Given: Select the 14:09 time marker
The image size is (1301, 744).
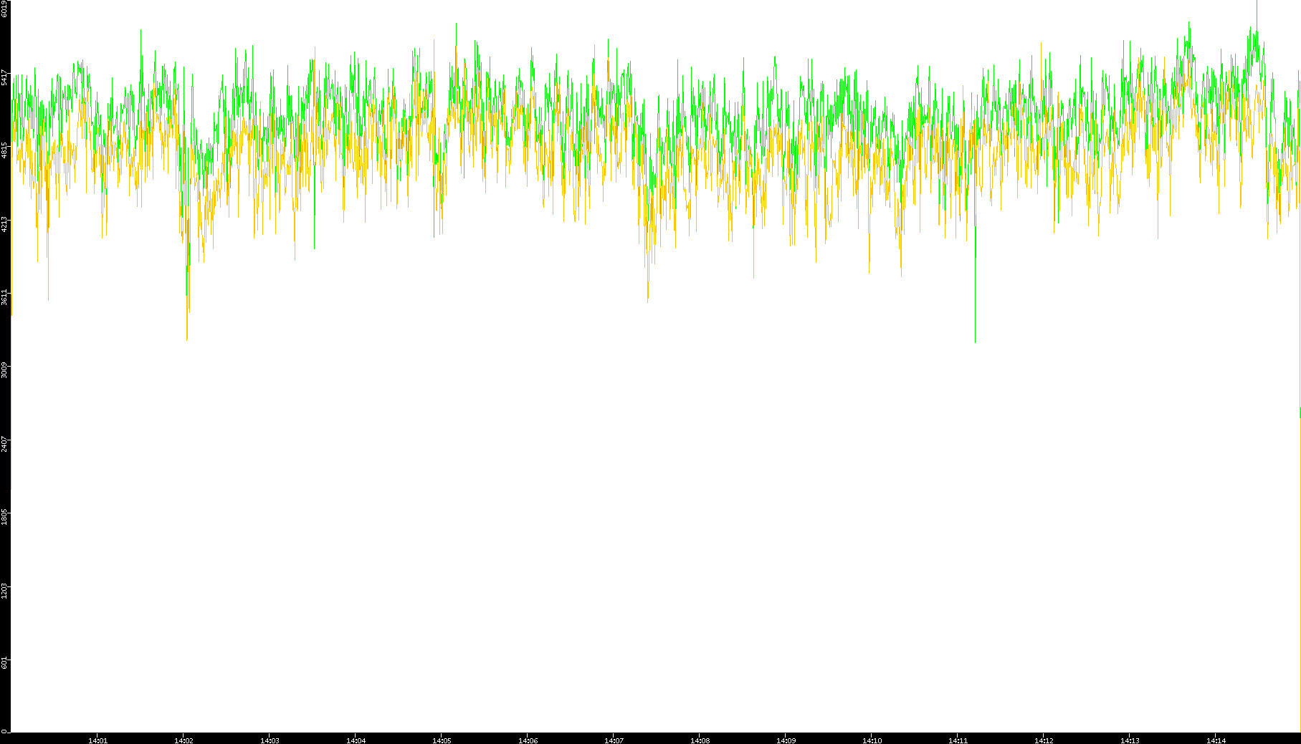Looking at the screenshot, I should tap(786, 740).
